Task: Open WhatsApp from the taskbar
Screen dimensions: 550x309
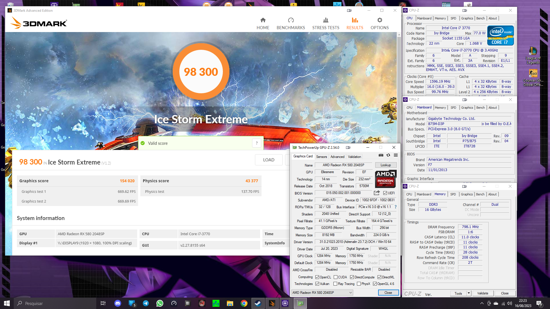Action: [x=160, y=303]
